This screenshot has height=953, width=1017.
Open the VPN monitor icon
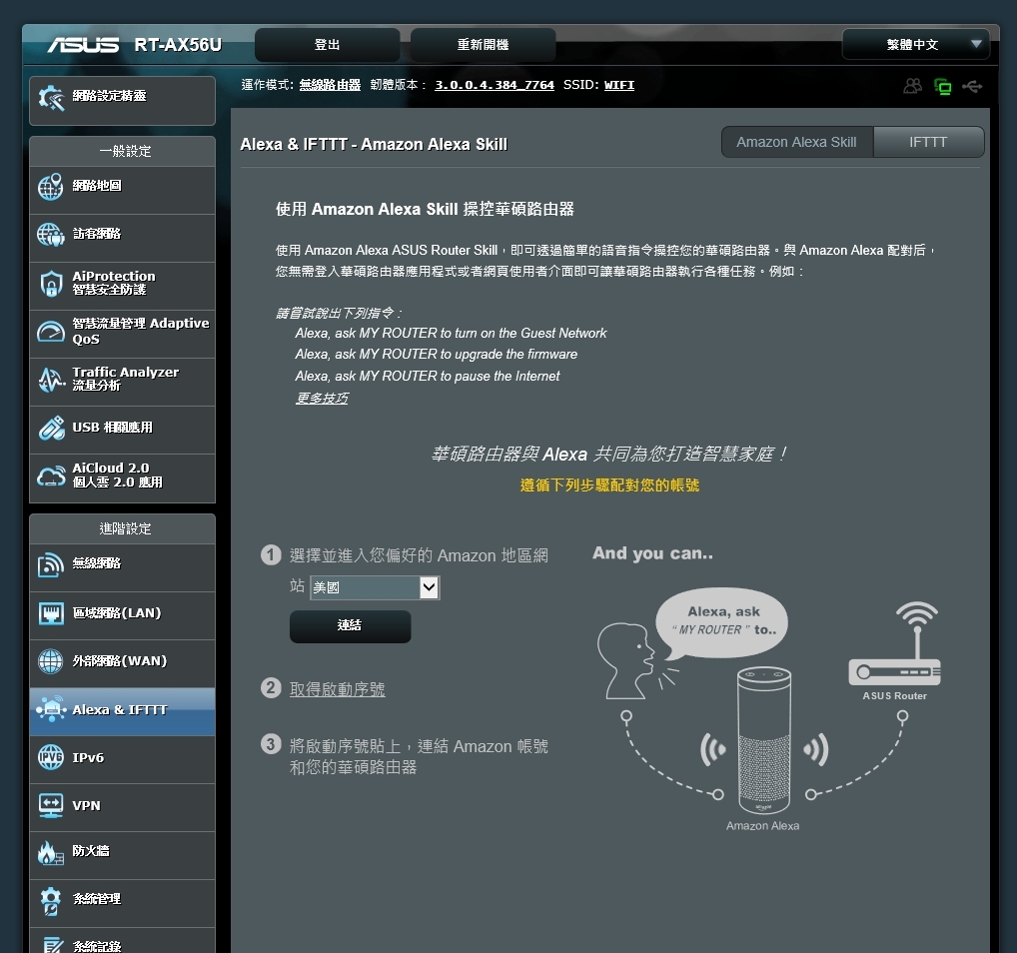tap(51, 806)
